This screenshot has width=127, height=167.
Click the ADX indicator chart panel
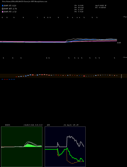[65, 147]
